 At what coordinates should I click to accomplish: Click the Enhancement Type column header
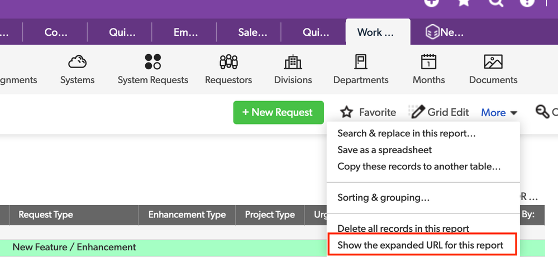(x=187, y=215)
